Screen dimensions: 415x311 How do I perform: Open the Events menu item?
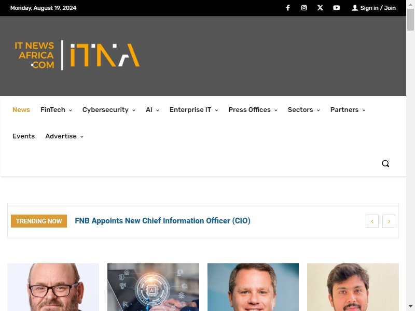pos(23,136)
